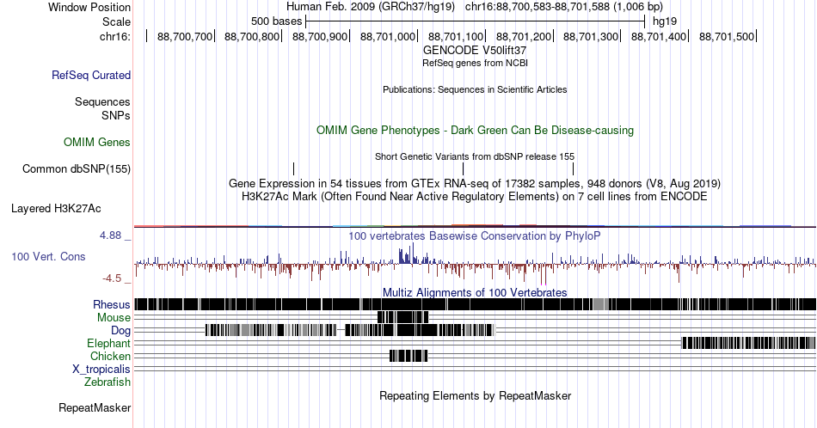Image resolution: width=817 pixels, height=428 pixels.
Task: Open the GTEx Gene Expression title
Action: pyautogui.click(x=475, y=183)
